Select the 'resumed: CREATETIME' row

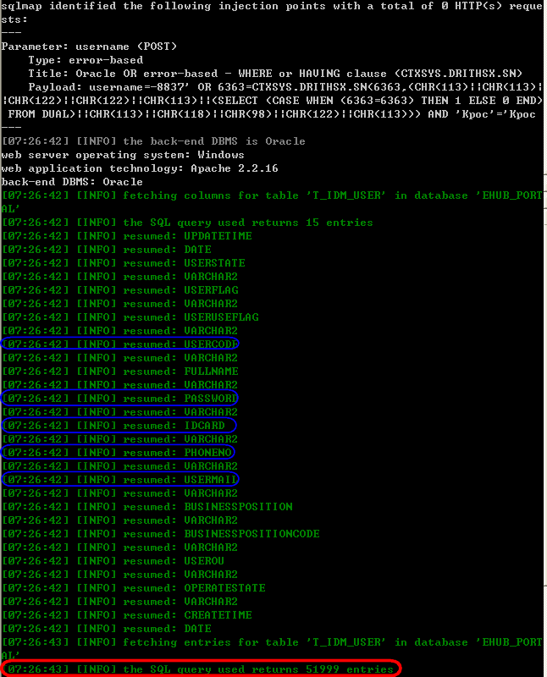127,615
